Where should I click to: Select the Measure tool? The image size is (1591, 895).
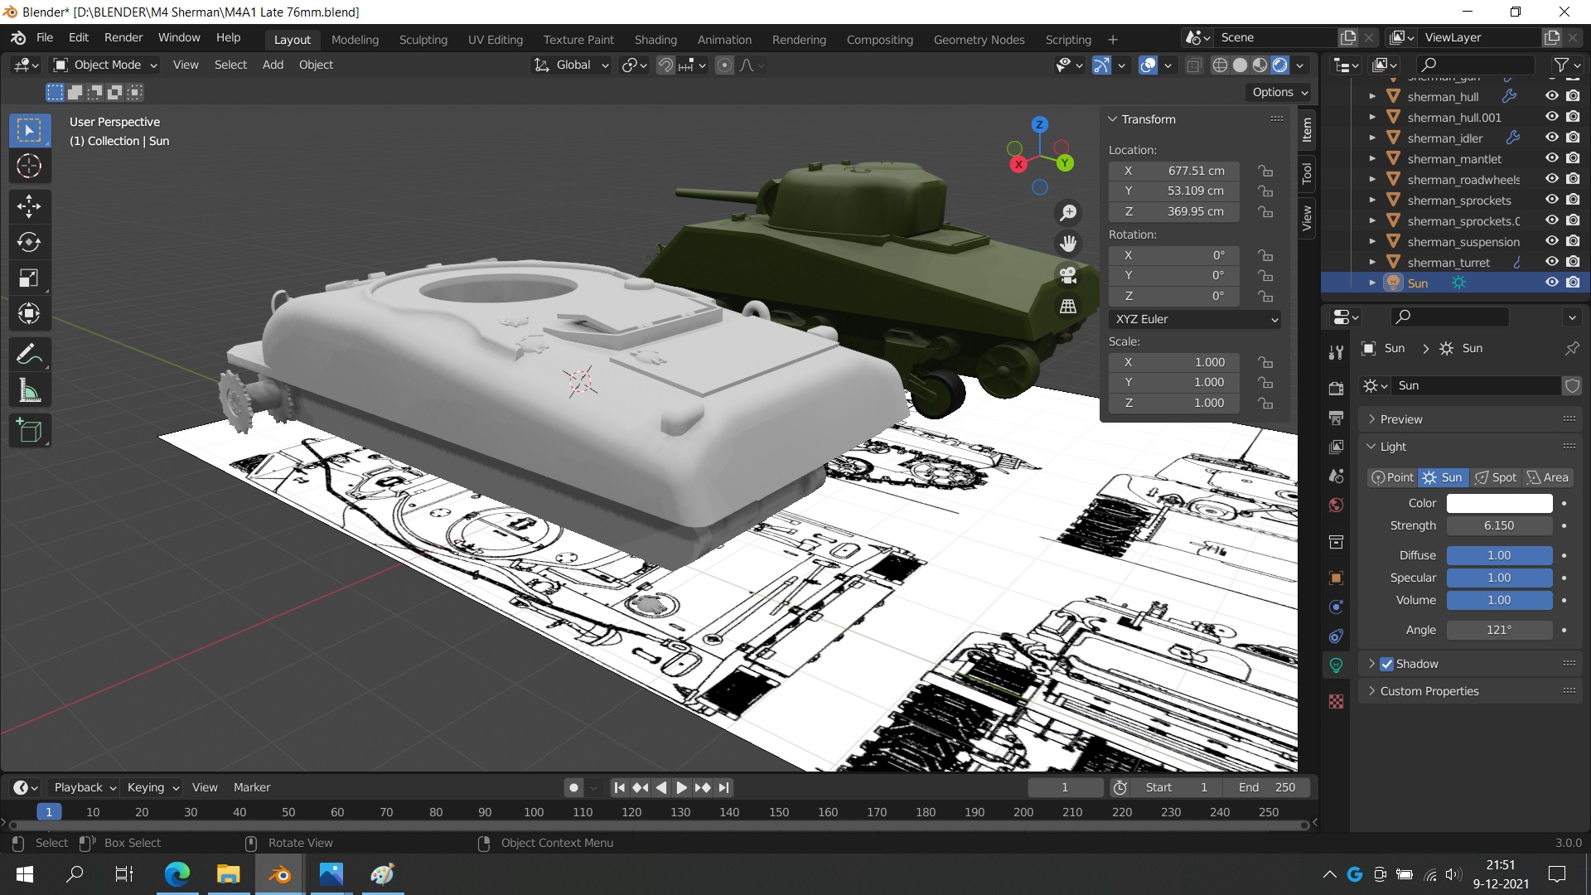coord(29,391)
